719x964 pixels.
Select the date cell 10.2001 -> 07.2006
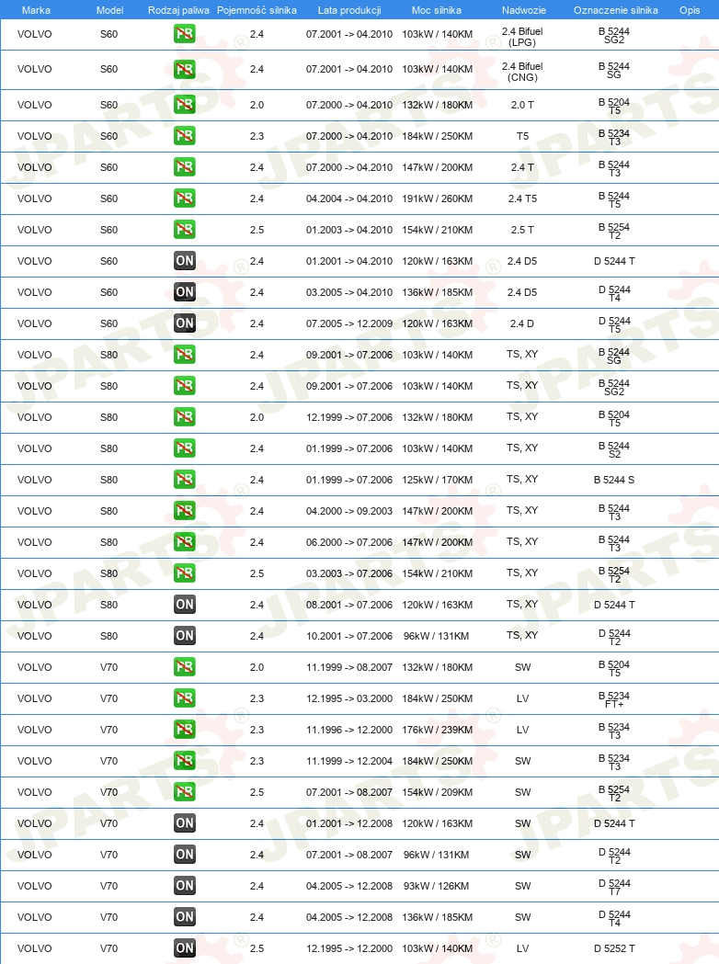tap(349, 636)
